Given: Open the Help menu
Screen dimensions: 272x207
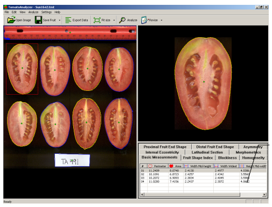Looking at the screenshot, I should (58, 12).
